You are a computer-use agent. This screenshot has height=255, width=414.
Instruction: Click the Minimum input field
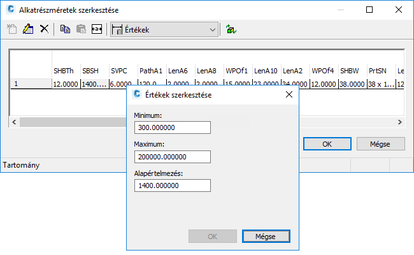pos(173,127)
